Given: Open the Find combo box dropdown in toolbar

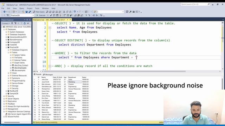Looking at the screenshot, I should 123,12.
